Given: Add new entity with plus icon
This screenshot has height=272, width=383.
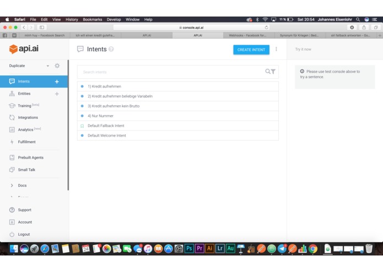Looking at the screenshot, I should [x=57, y=94].
